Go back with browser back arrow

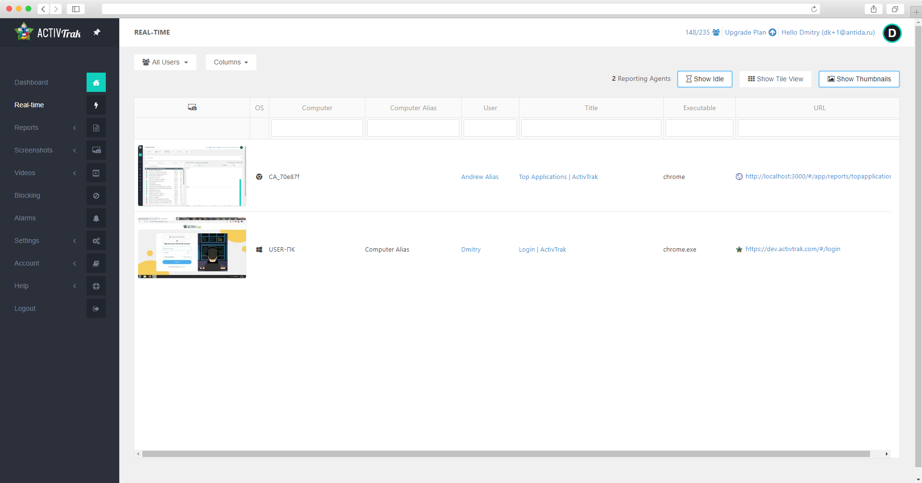click(x=43, y=9)
